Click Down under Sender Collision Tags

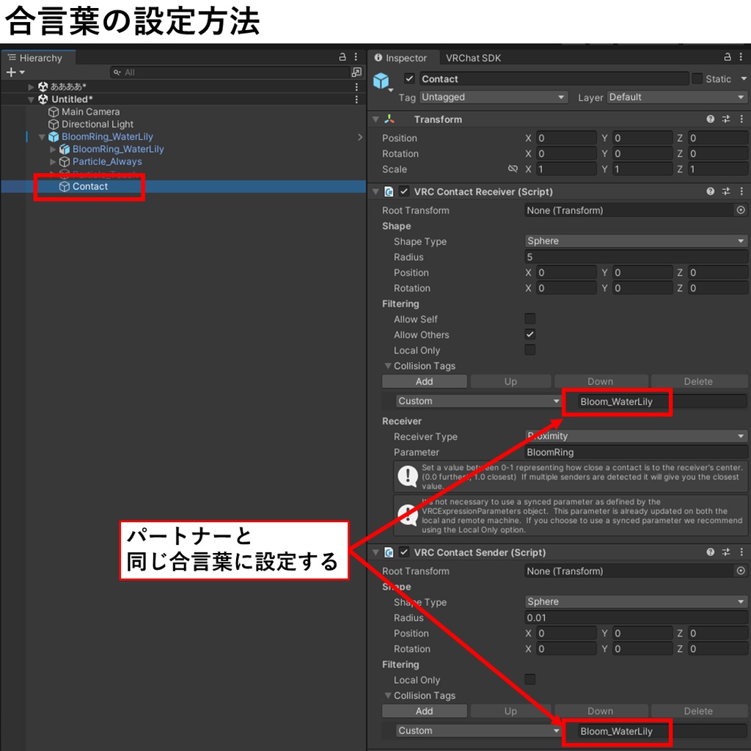[x=601, y=711]
